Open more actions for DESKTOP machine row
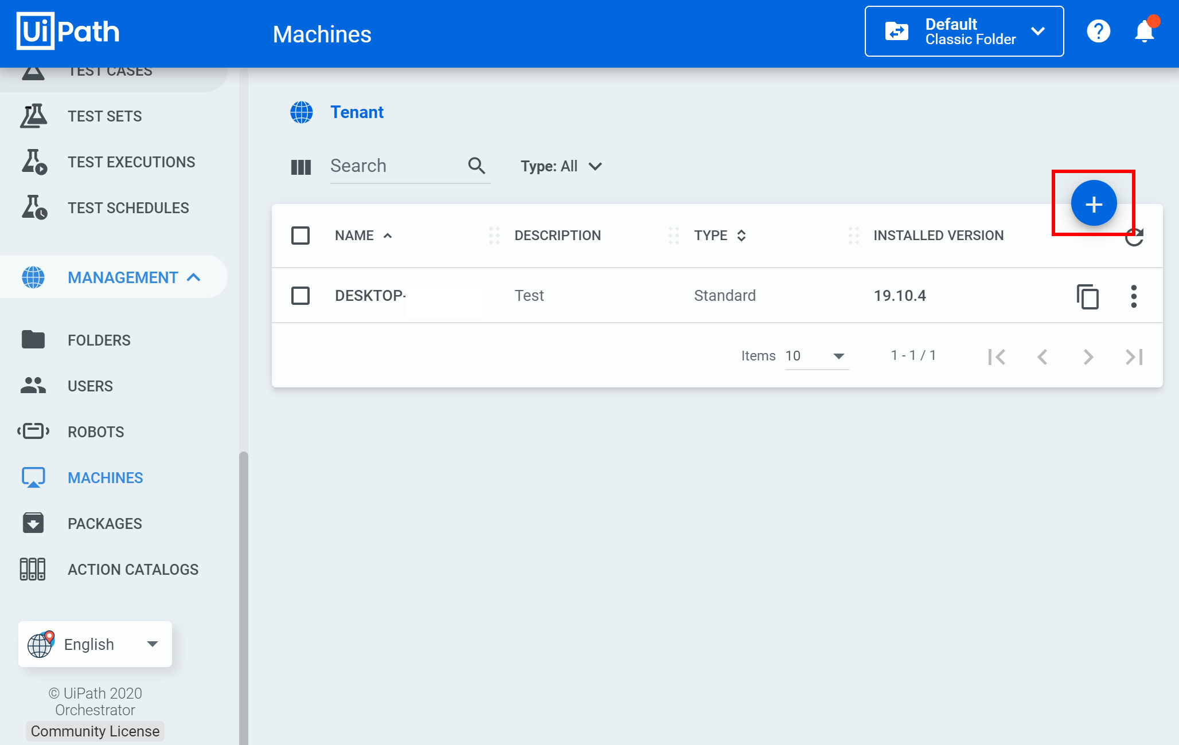The width and height of the screenshot is (1179, 745). point(1133,296)
